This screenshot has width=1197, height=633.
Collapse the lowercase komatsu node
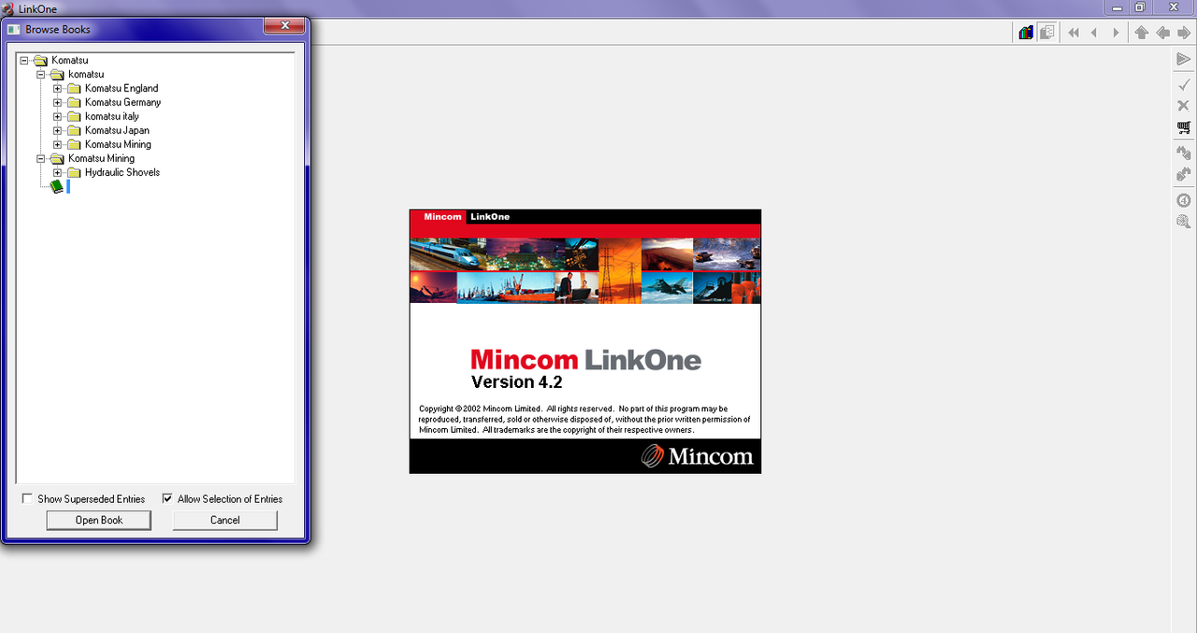(40, 75)
